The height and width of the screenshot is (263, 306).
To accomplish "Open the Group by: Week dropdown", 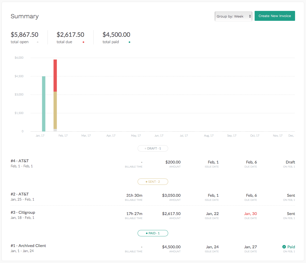I will click(x=233, y=16).
